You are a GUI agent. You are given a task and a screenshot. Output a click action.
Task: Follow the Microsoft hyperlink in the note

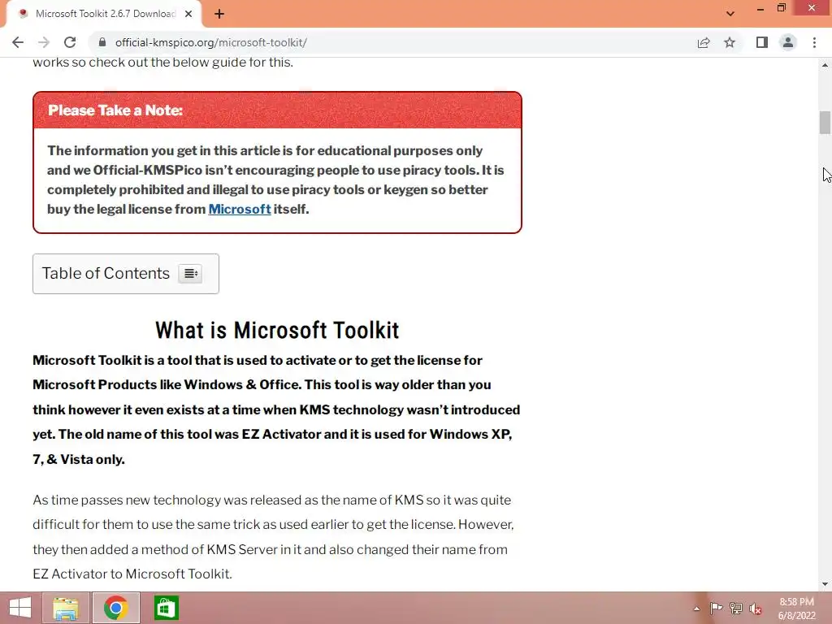(240, 209)
